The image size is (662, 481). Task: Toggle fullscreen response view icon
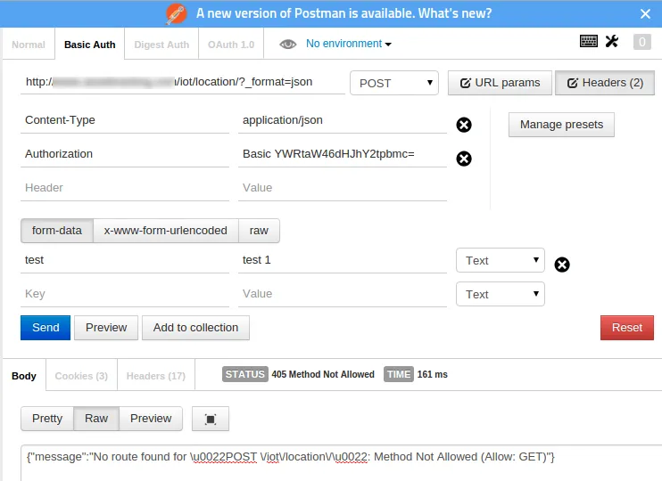click(211, 419)
